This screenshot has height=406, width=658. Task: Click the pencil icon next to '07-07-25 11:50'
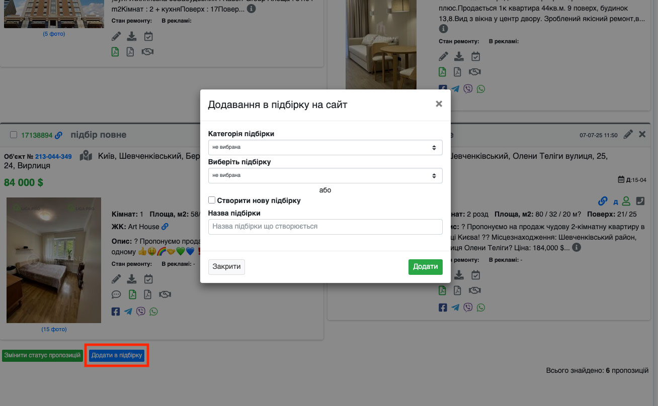(628, 134)
